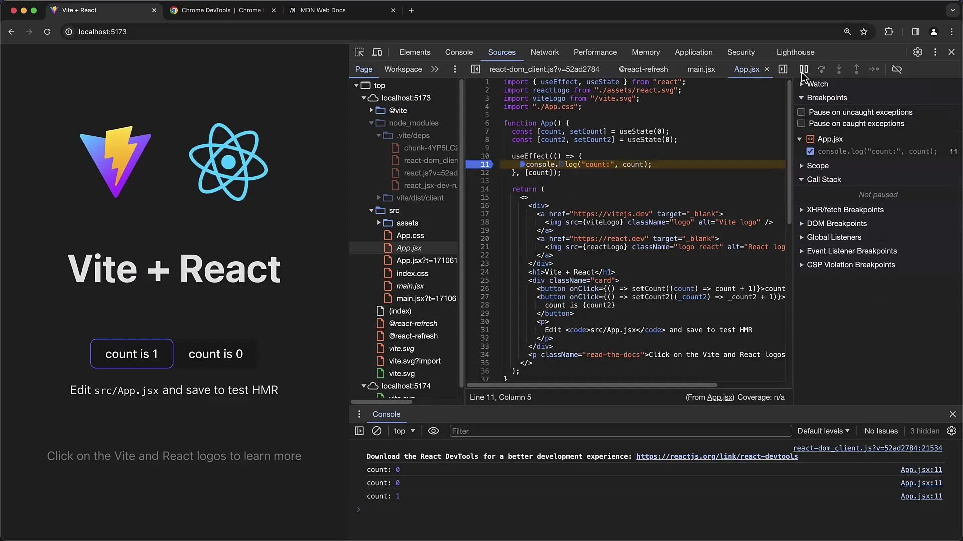Image resolution: width=963 pixels, height=541 pixels.
Task: Toggle Pause on caught exceptions checkbox
Action: [x=801, y=124]
